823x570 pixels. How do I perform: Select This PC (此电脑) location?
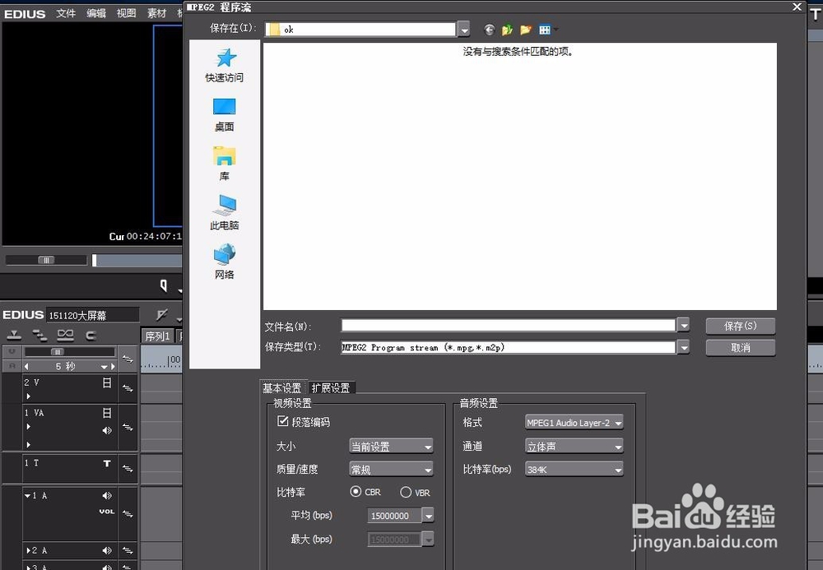[x=224, y=212]
